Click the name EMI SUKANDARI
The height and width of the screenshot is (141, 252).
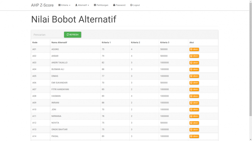coord(59,83)
